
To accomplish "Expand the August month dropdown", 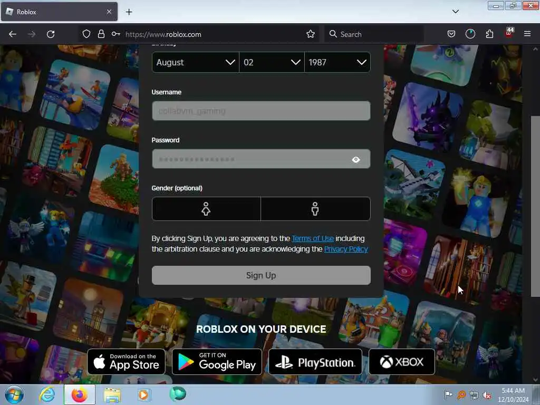I will pyautogui.click(x=195, y=62).
